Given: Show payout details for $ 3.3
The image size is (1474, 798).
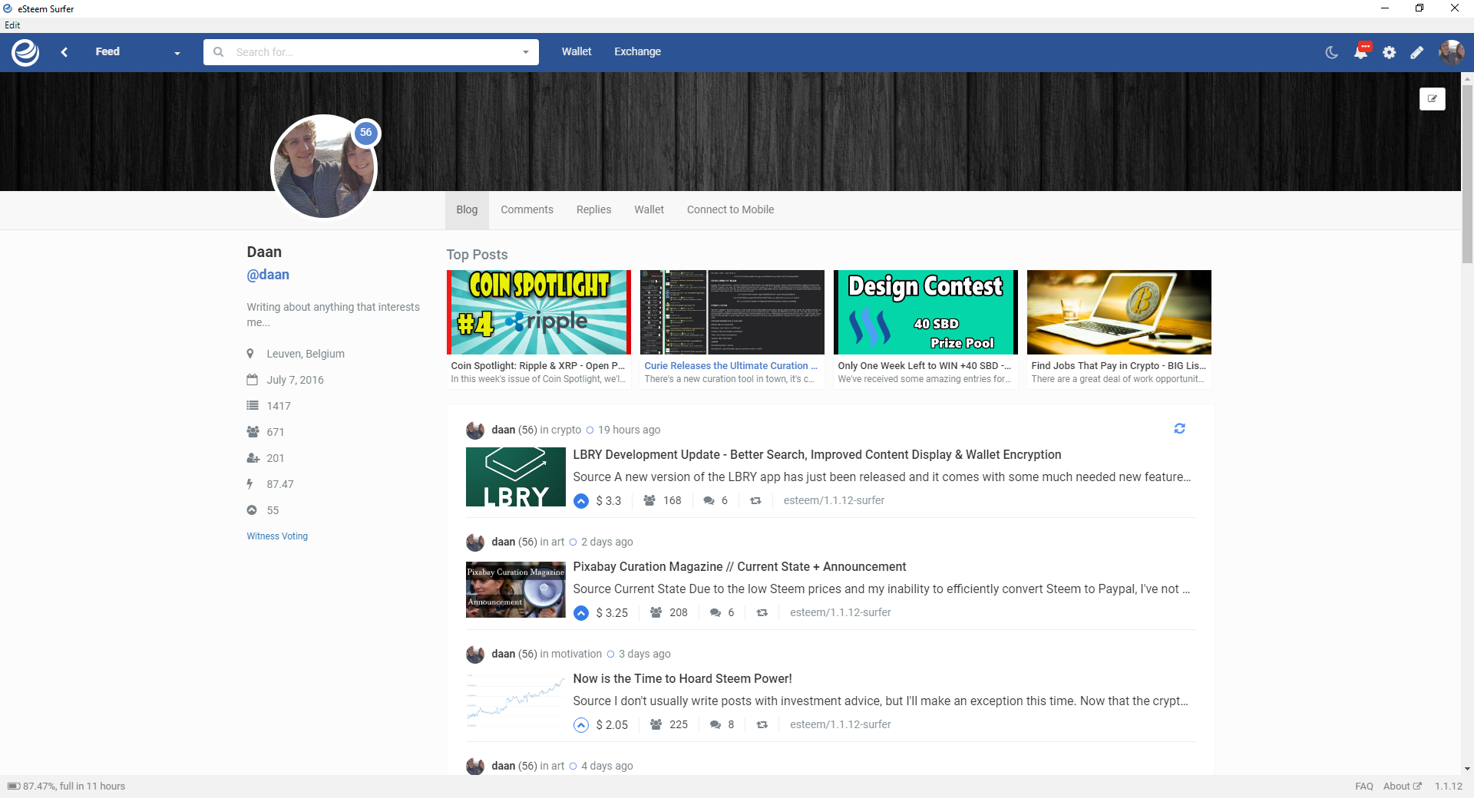Looking at the screenshot, I should coord(609,501).
